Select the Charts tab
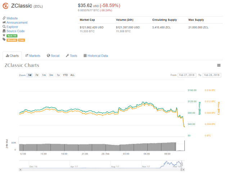Viewport: 225px width, 173px height. coord(12,56)
